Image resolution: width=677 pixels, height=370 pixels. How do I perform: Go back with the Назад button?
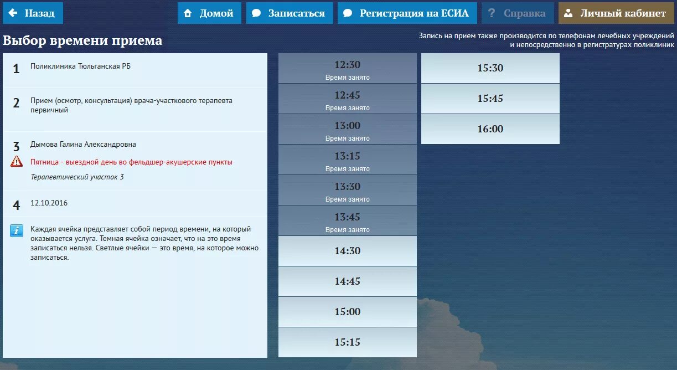point(33,13)
